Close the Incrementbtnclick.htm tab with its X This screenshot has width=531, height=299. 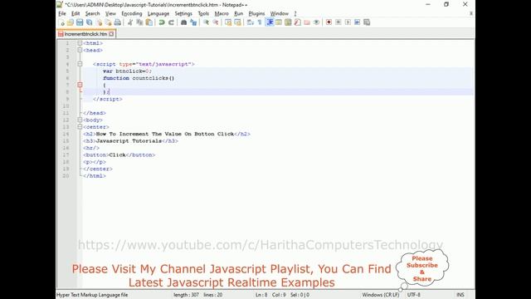coord(111,34)
